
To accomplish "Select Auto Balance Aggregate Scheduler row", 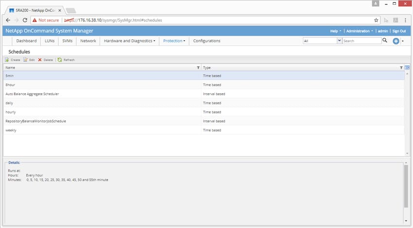I will [x=204, y=94].
